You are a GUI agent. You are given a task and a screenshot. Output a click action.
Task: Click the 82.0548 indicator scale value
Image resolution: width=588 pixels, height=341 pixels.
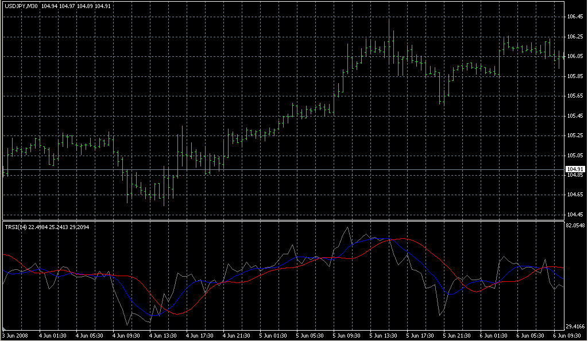coord(575,226)
